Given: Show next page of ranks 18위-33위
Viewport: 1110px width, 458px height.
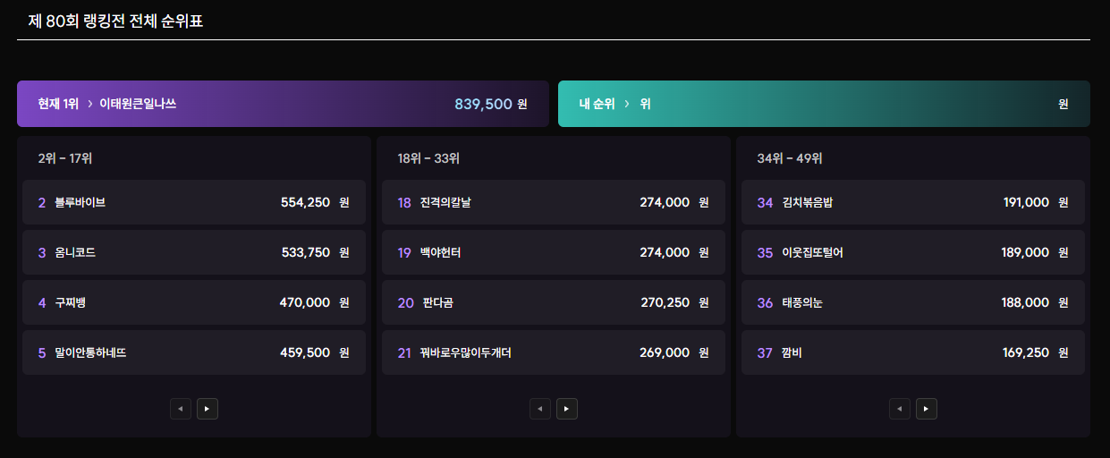Looking at the screenshot, I should (567, 409).
